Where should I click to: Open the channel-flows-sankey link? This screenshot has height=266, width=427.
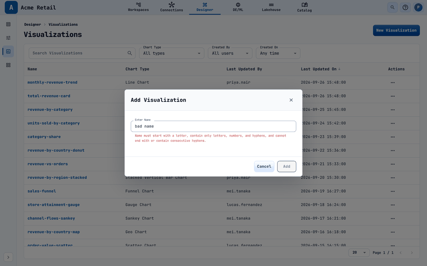(x=51, y=218)
